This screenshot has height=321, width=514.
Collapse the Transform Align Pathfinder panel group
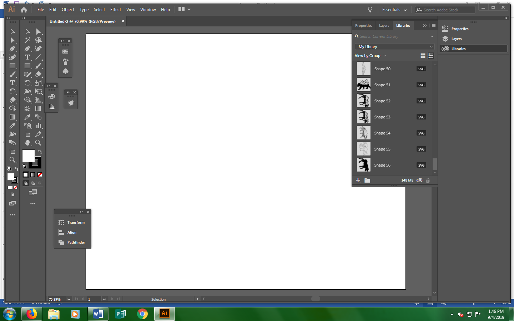(81, 212)
